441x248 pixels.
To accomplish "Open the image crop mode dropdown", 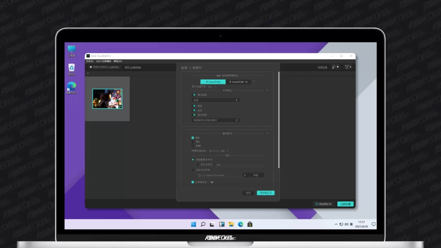I will 216,120.
